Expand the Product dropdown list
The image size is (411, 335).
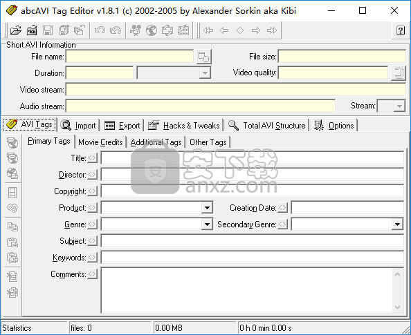click(x=207, y=208)
